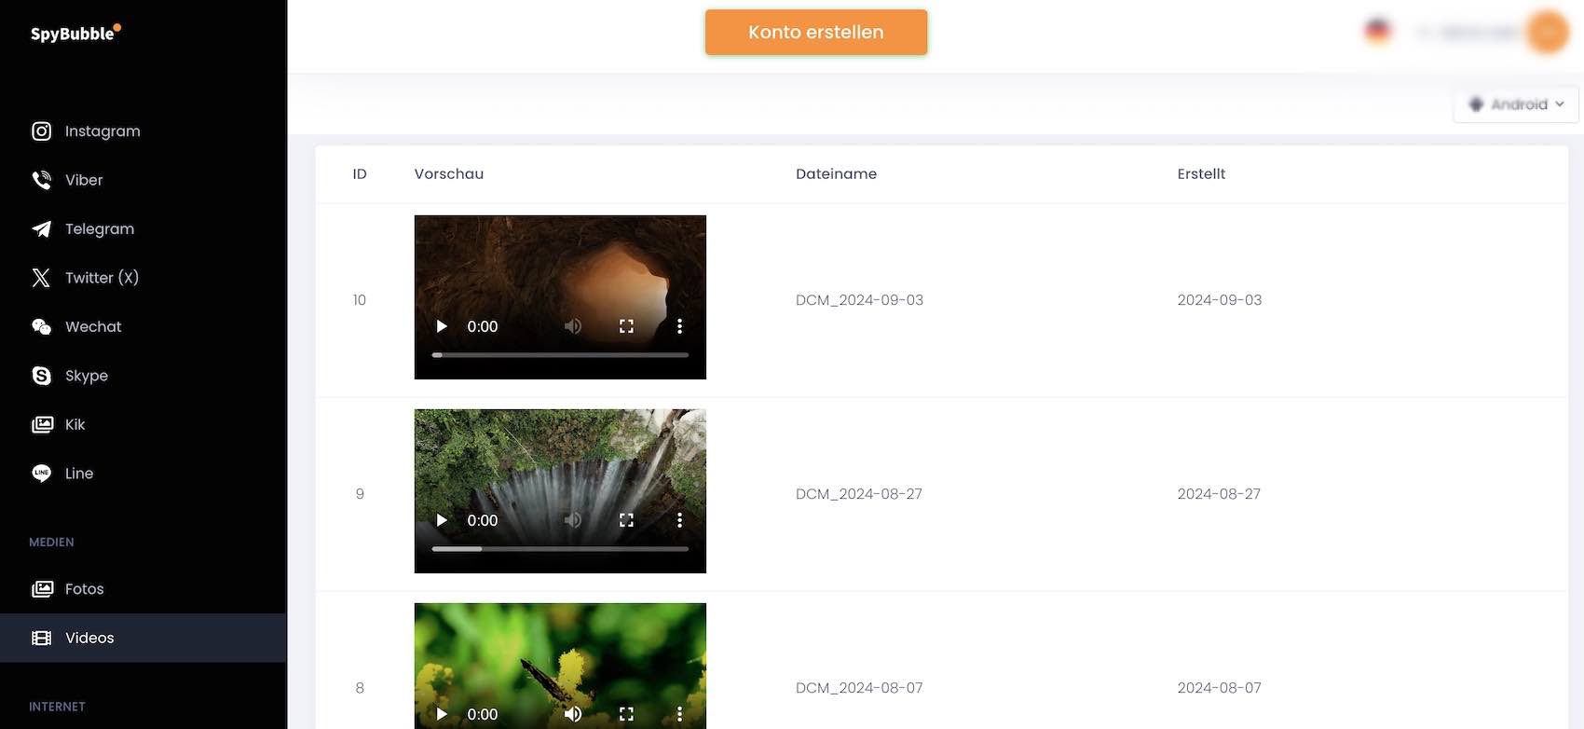Click the Erstellt column header
Image resolution: width=1584 pixels, height=729 pixels.
click(1201, 174)
